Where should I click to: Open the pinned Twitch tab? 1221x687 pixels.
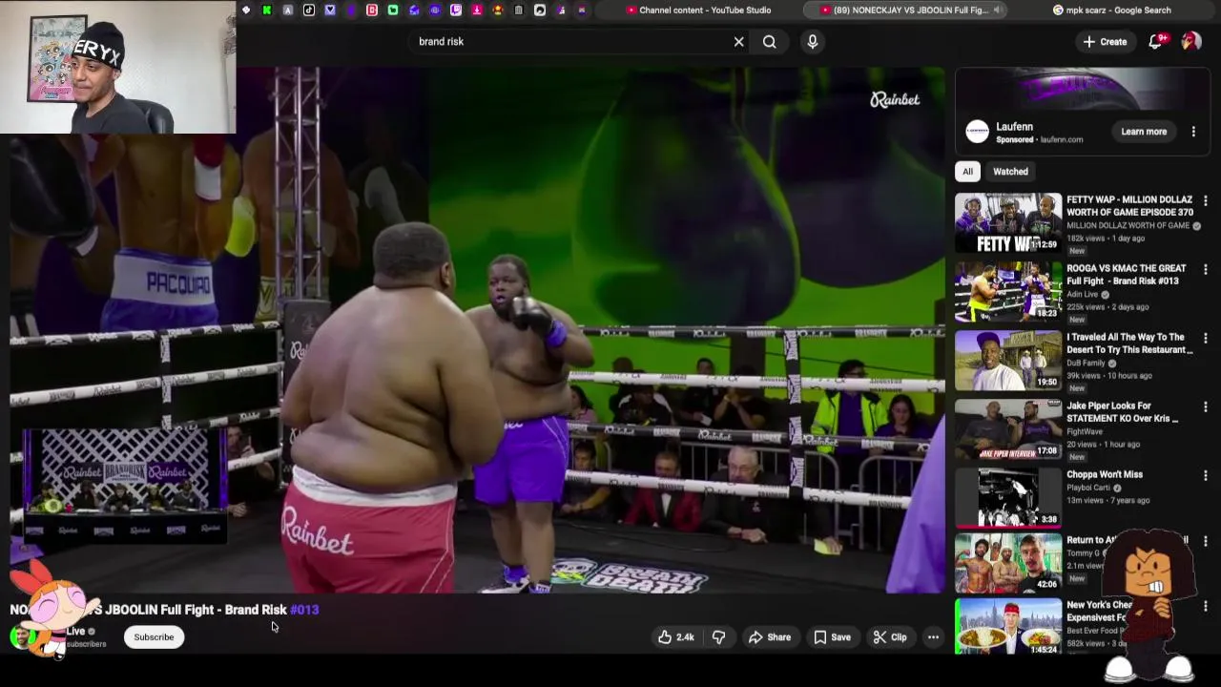456,10
